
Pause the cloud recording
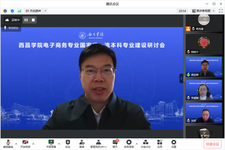[x=26, y=20]
